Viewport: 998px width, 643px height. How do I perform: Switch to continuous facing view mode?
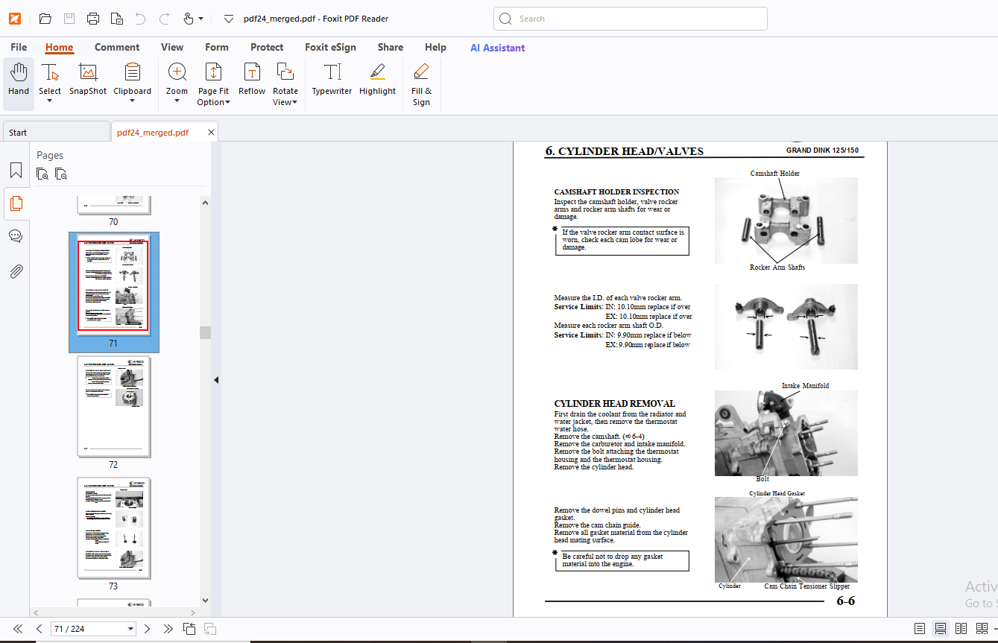click(x=982, y=629)
